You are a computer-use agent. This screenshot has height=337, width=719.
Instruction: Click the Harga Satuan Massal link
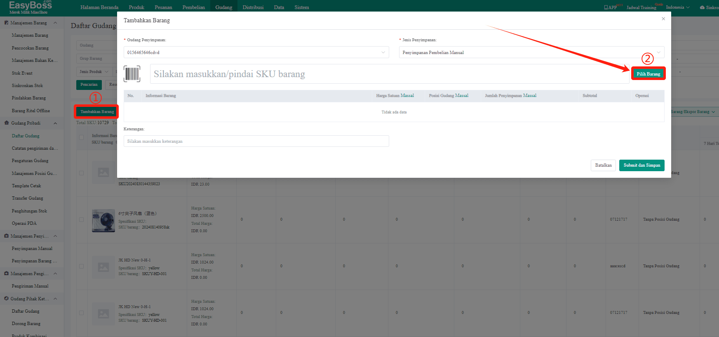(x=407, y=96)
